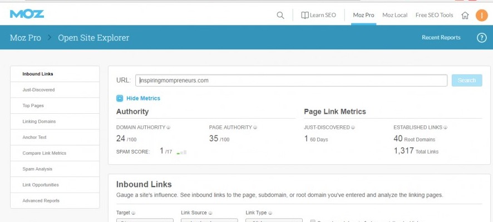Open the Learn SEO link
This screenshot has height=222, width=493.
click(x=323, y=15)
